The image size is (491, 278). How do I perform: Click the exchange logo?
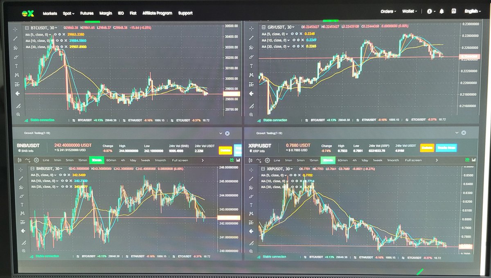tap(28, 13)
